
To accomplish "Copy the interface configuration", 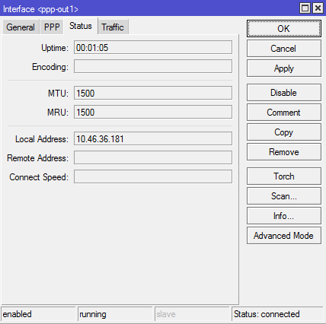I will (284, 132).
